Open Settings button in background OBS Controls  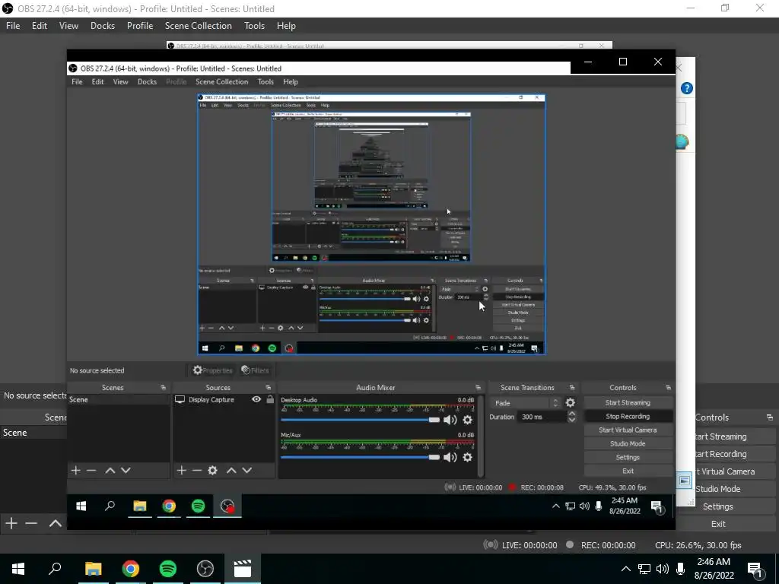(718, 506)
